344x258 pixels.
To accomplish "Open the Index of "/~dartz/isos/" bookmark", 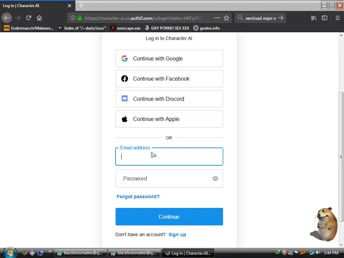I will pos(82,28).
